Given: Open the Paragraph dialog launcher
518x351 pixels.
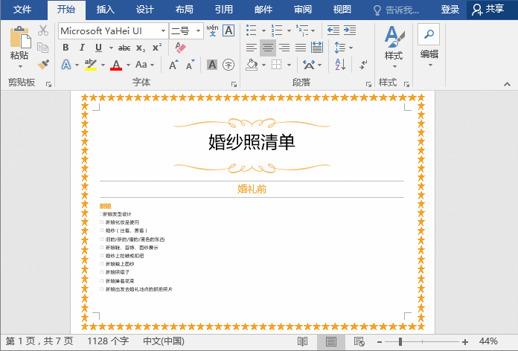Looking at the screenshot, I should (368, 85).
